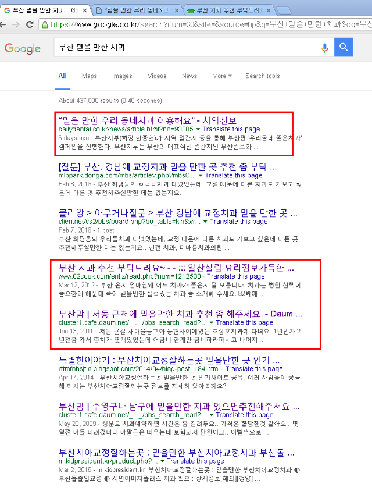Click Translate this page for 서동 근처 result
This screenshot has height=491, width=372.
coord(245,322)
